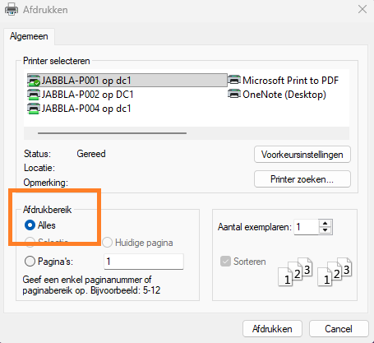Select the Alles radio button
This screenshot has width=374, height=343.
(x=30, y=225)
